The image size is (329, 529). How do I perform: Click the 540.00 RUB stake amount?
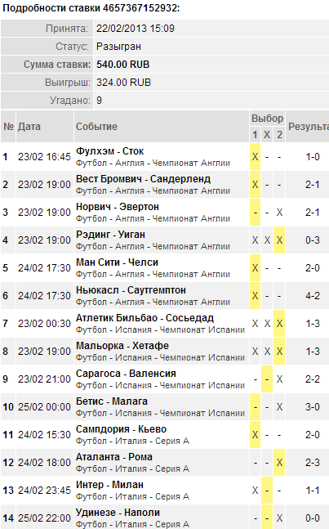point(123,65)
